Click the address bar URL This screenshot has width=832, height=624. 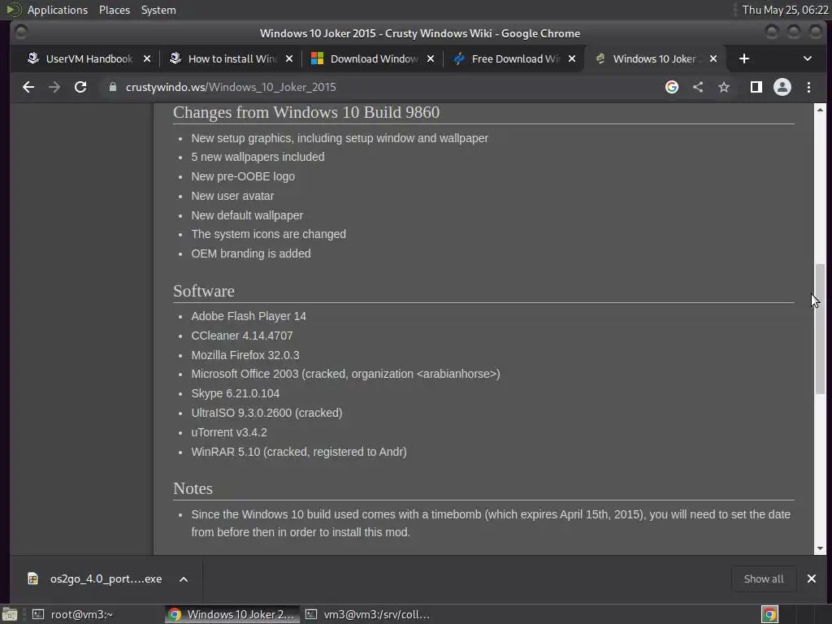[x=231, y=87]
